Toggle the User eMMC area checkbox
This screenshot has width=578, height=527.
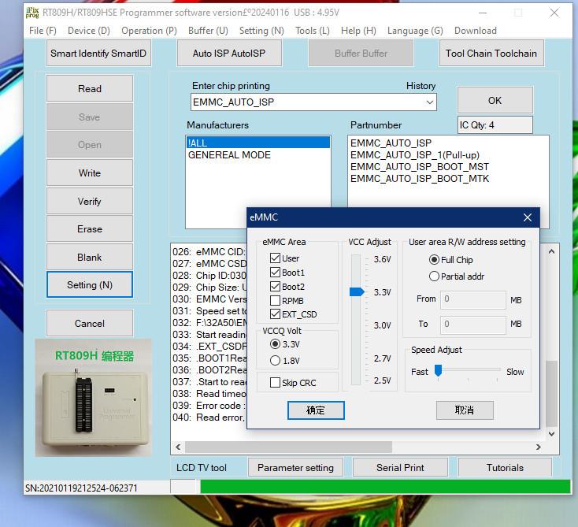275,258
